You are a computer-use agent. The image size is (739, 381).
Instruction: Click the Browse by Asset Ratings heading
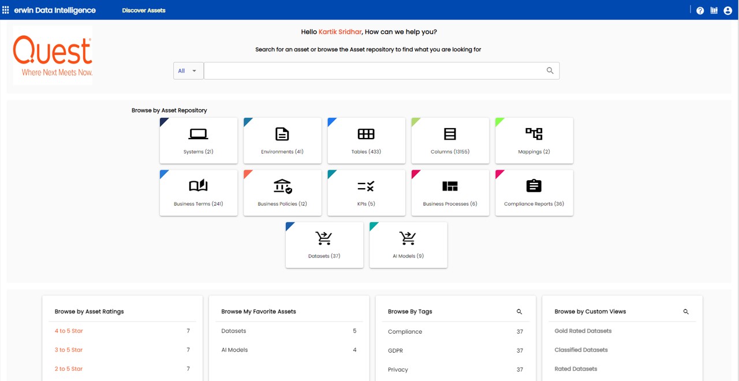pos(89,312)
